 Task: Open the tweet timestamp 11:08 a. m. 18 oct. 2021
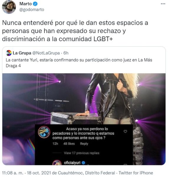coord(27,173)
